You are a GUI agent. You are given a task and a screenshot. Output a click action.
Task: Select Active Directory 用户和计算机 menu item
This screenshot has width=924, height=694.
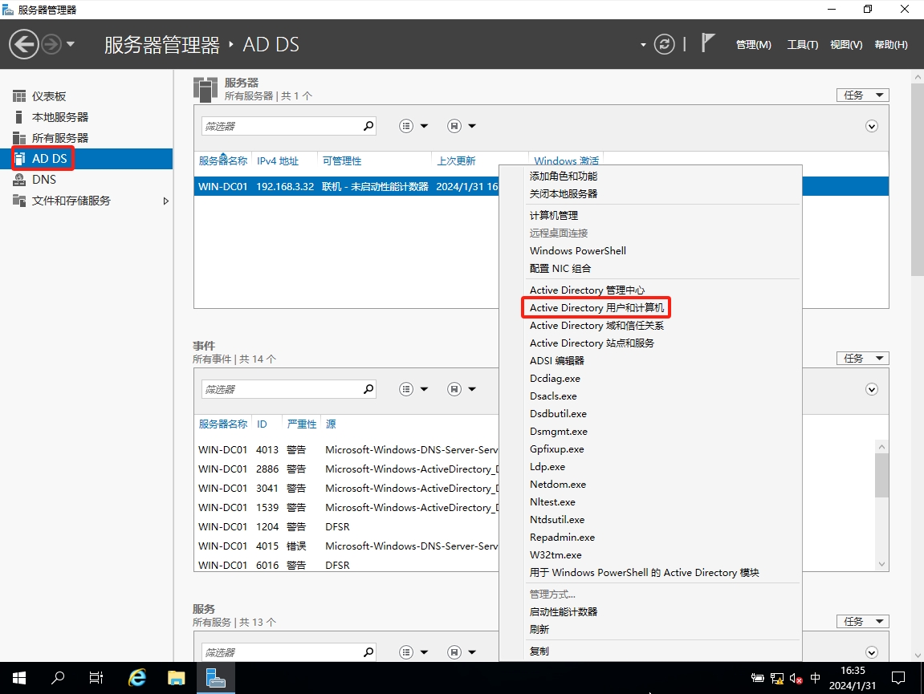[x=596, y=308]
